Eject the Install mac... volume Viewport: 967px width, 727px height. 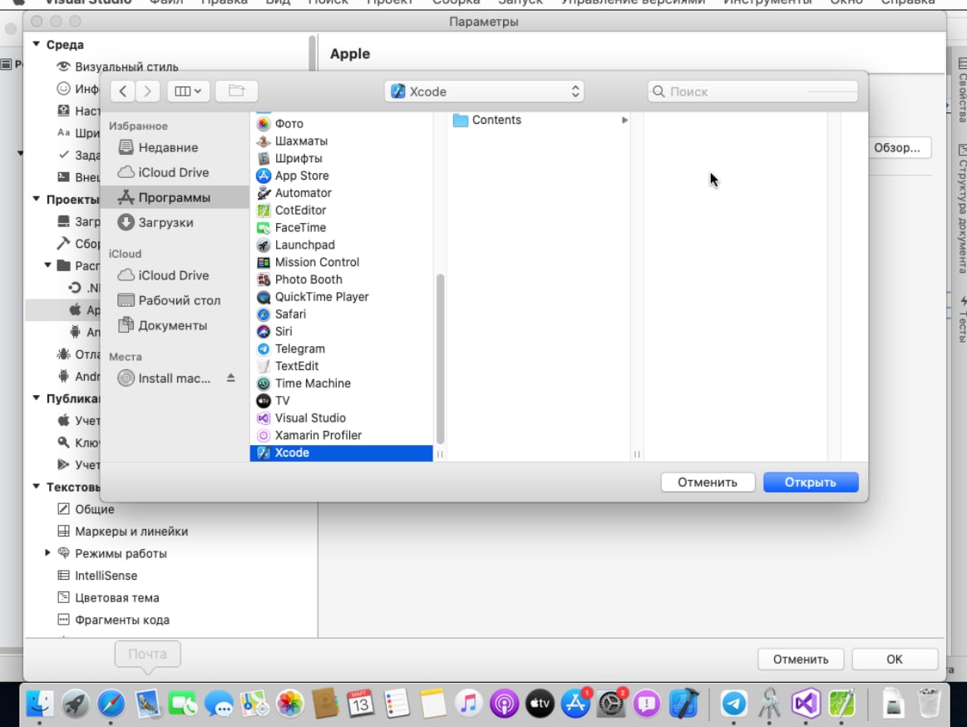pos(230,378)
